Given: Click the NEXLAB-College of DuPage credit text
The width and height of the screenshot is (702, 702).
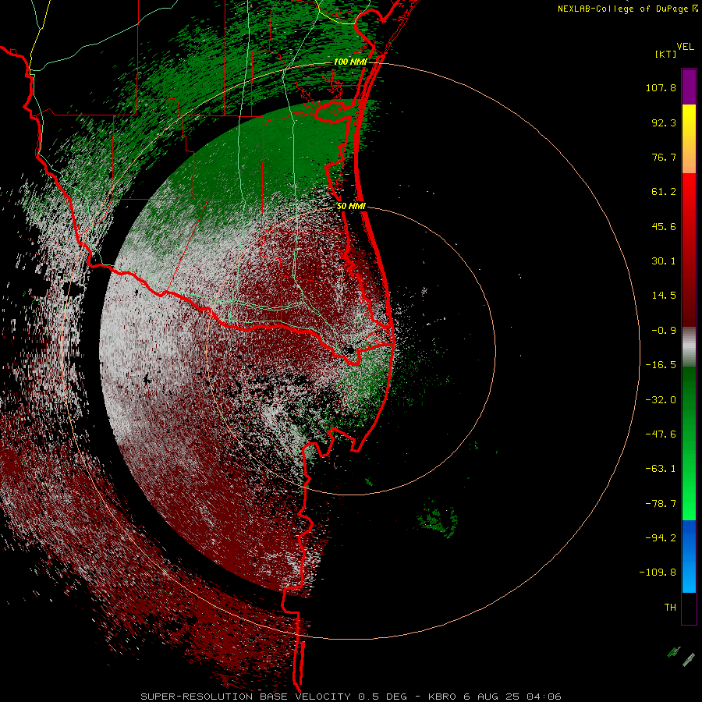Looking at the screenshot, I should pyautogui.click(x=628, y=9).
